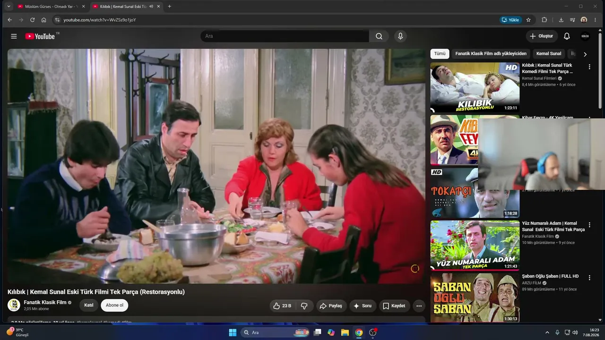The height and width of the screenshot is (340, 605).
Task: Select the Kılıbık Kemal Sunal browser tab
Action: click(x=126, y=7)
